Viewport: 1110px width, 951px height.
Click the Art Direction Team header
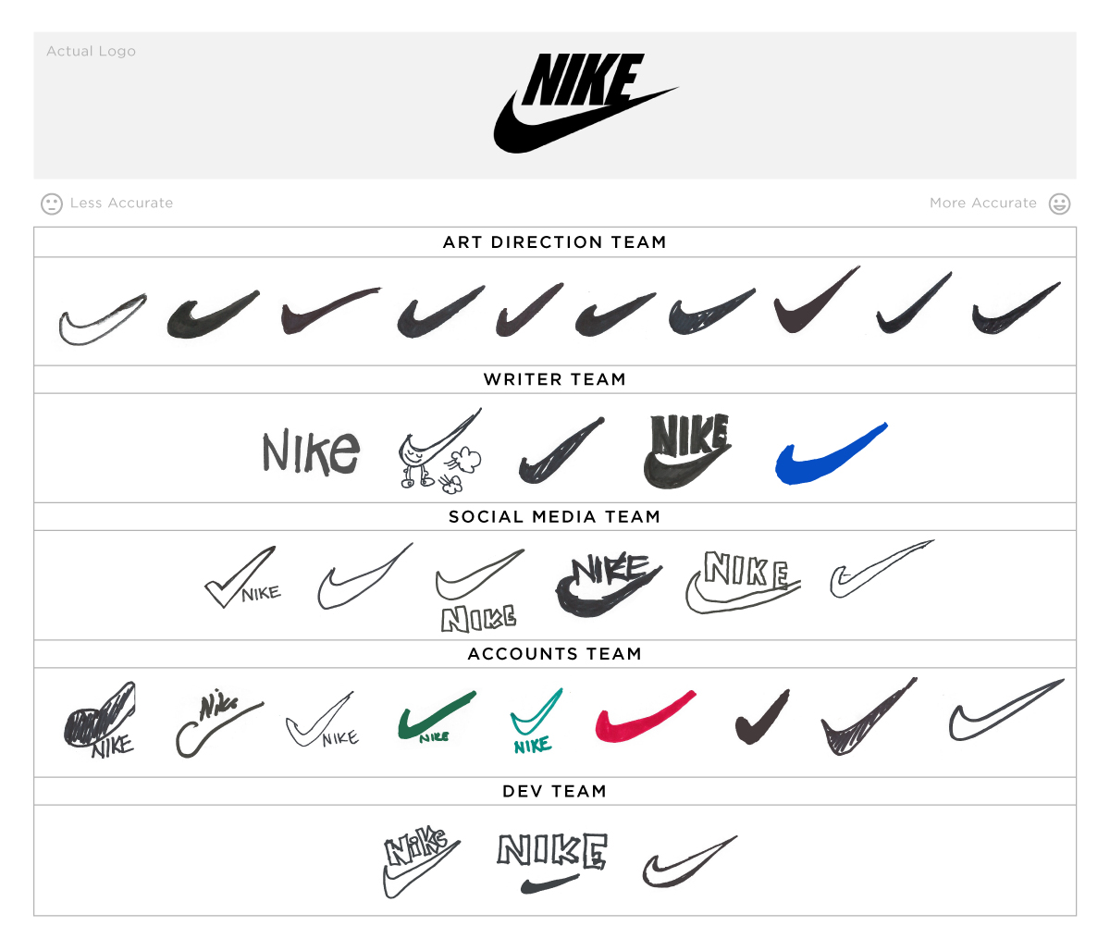(x=555, y=242)
